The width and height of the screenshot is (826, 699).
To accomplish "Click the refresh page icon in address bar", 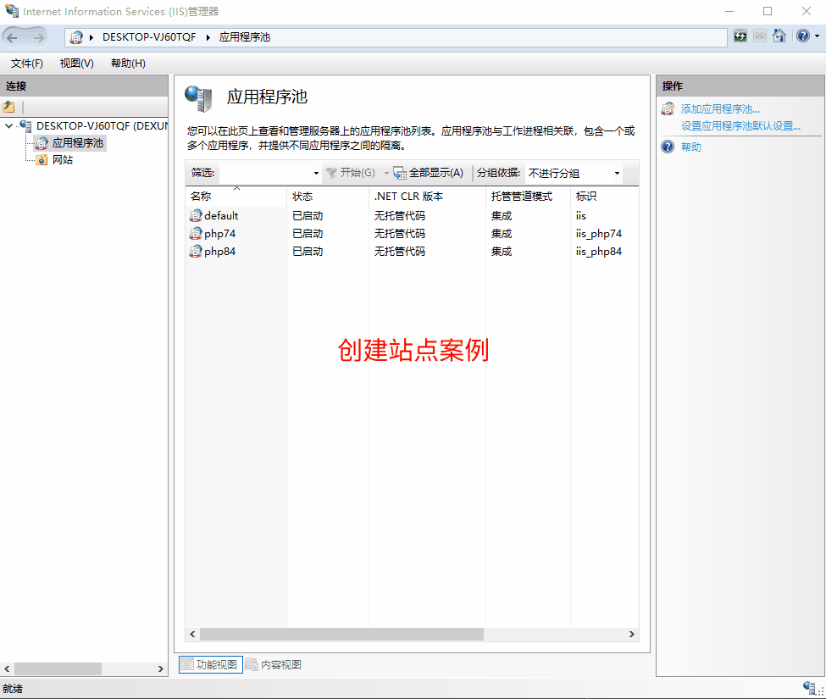I will (x=740, y=36).
